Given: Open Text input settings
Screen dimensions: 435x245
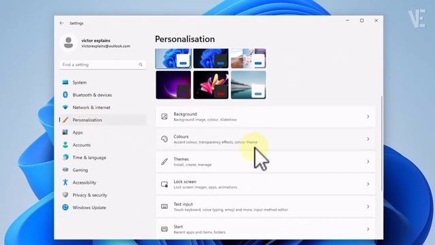Looking at the screenshot, I should click(x=266, y=207).
